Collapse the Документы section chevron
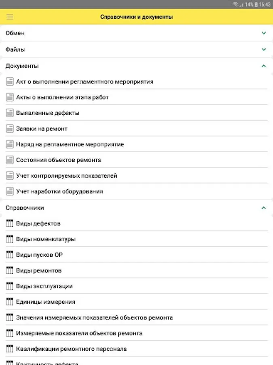Viewport: 273px width, 365px height. coord(264,66)
